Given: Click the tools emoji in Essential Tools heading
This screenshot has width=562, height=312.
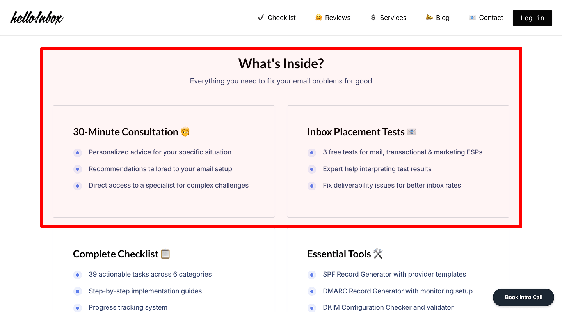Looking at the screenshot, I should (x=378, y=253).
